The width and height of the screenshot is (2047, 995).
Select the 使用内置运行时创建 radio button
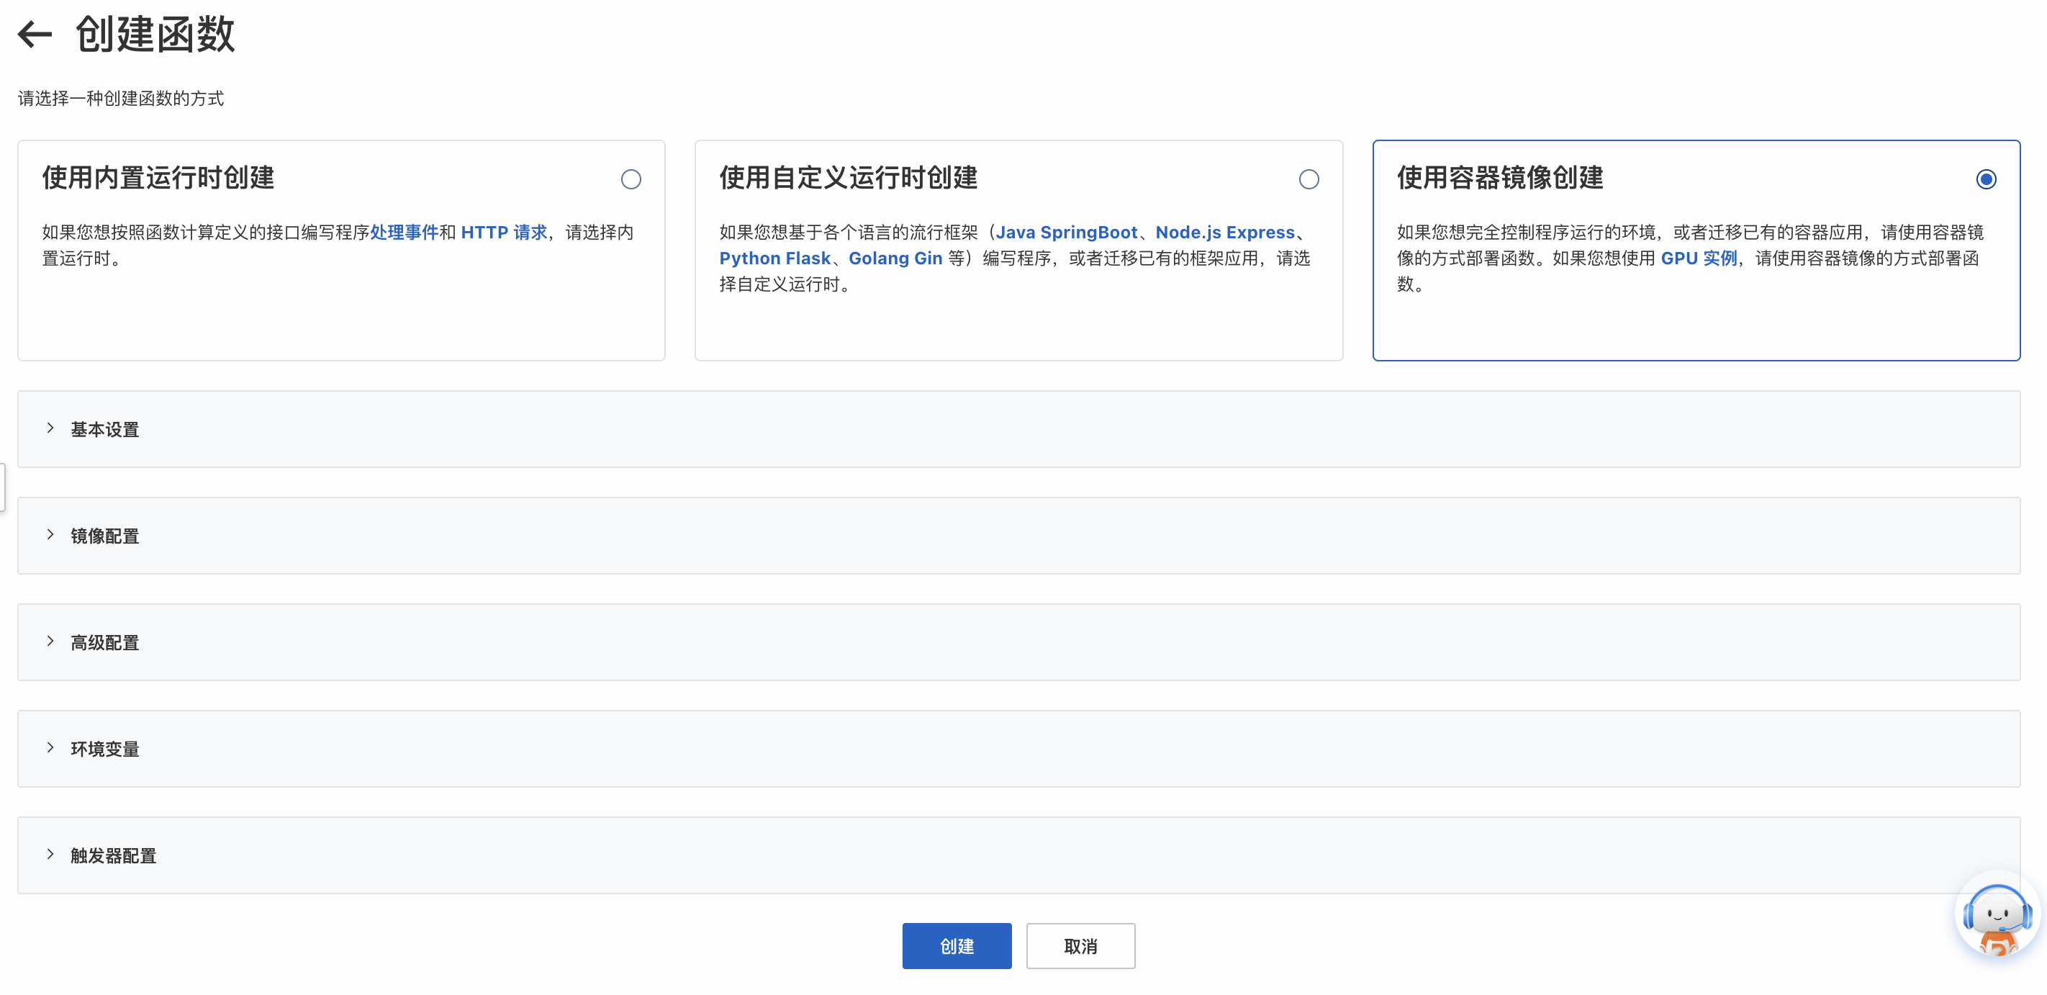(631, 179)
